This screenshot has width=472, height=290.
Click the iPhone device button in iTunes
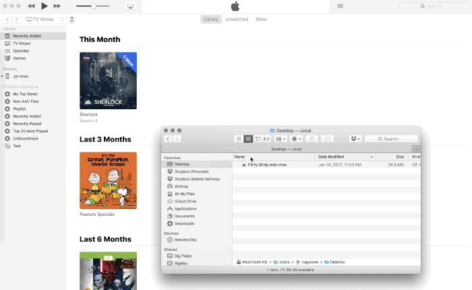(71, 20)
